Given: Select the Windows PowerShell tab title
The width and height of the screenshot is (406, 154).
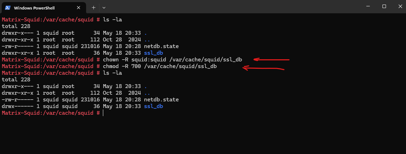Looking at the screenshot, I should click(x=34, y=8).
